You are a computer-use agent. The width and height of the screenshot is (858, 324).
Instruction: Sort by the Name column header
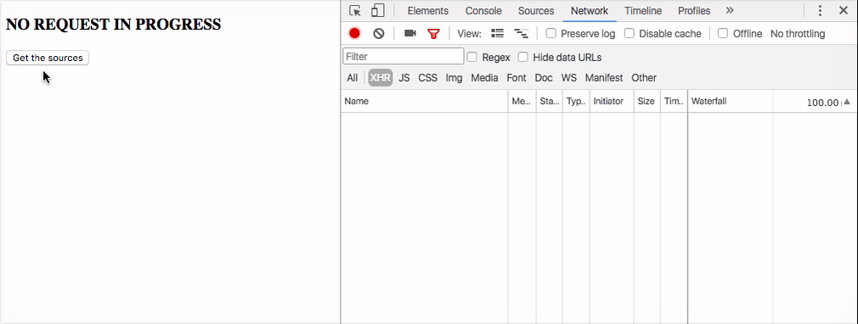click(424, 102)
